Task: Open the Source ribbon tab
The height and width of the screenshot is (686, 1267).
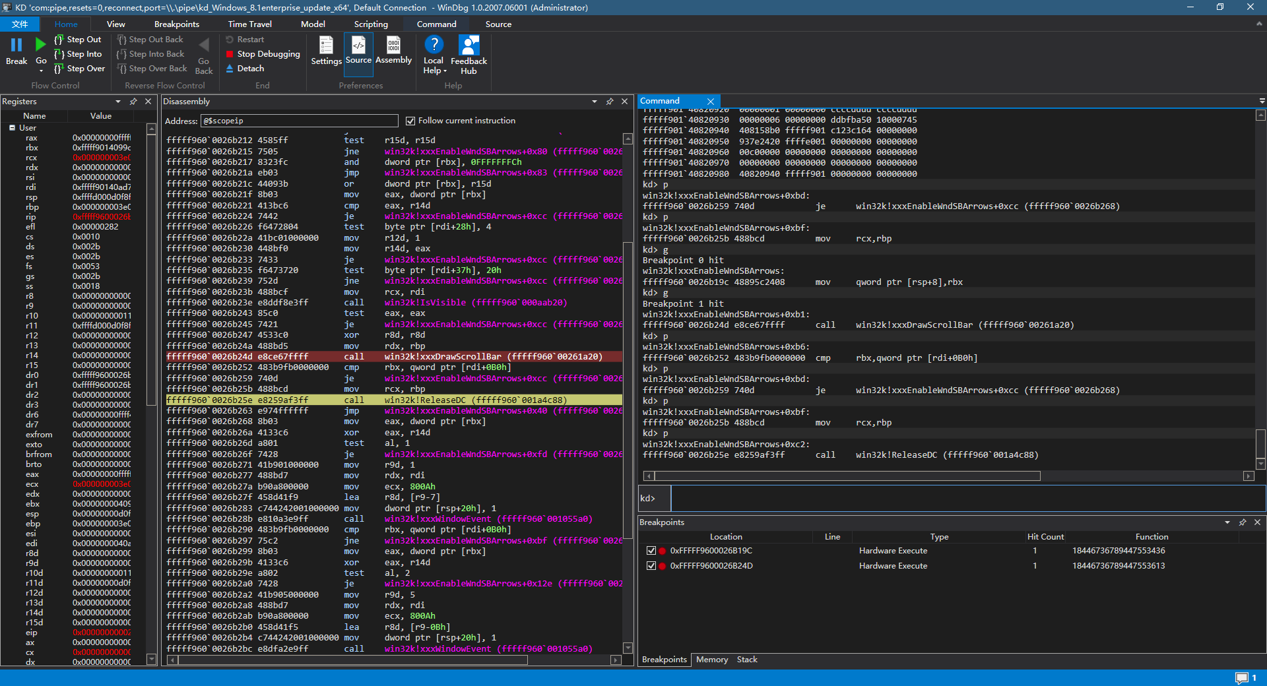Action: point(498,24)
